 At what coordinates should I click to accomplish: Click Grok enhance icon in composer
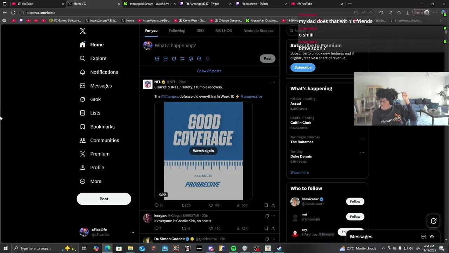click(174, 59)
